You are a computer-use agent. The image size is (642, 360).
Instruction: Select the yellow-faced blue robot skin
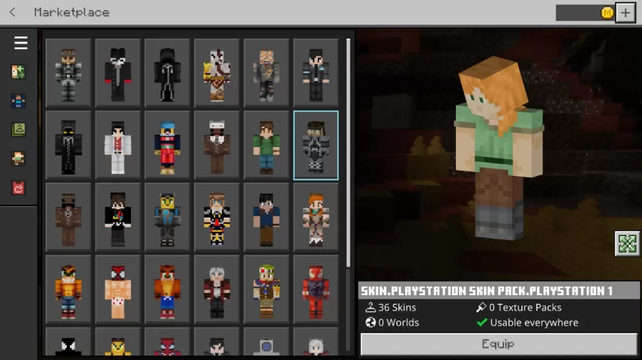point(167,218)
